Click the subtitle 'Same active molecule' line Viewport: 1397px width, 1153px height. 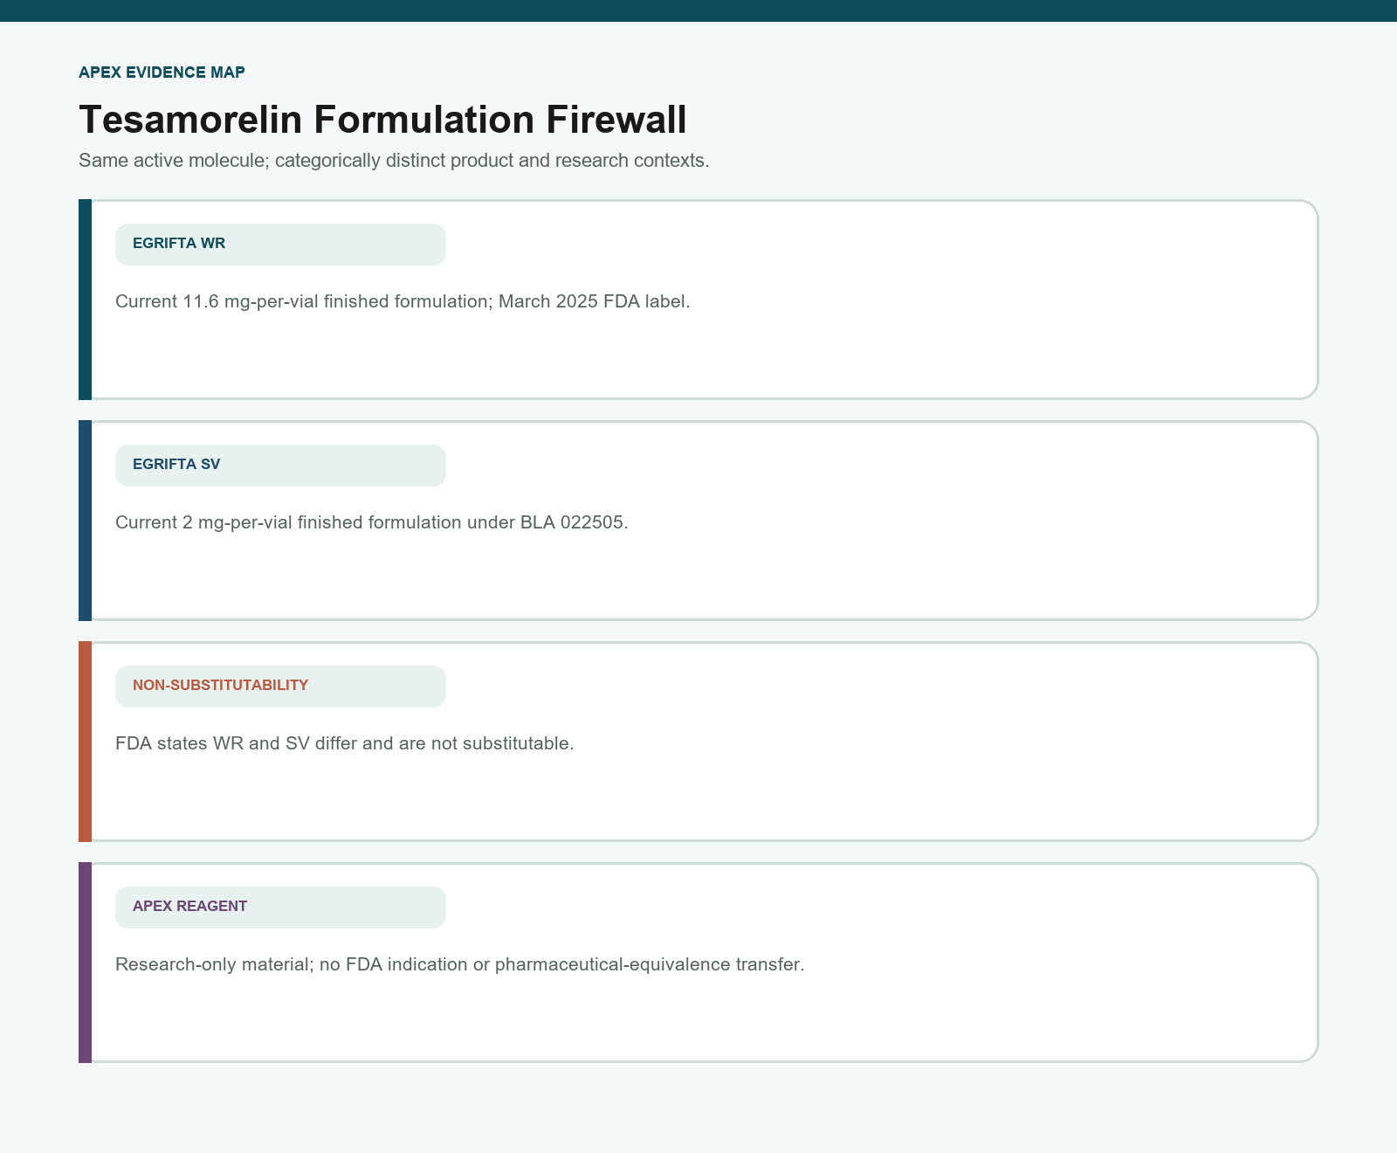click(394, 161)
